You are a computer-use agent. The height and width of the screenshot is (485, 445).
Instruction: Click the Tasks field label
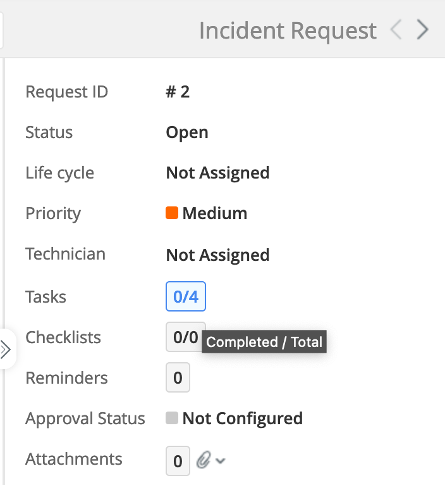coord(46,296)
